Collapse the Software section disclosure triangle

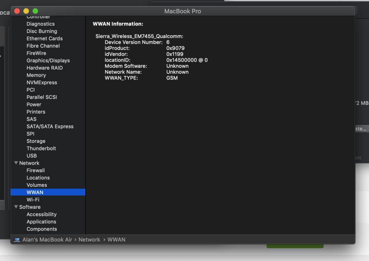point(16,207)
